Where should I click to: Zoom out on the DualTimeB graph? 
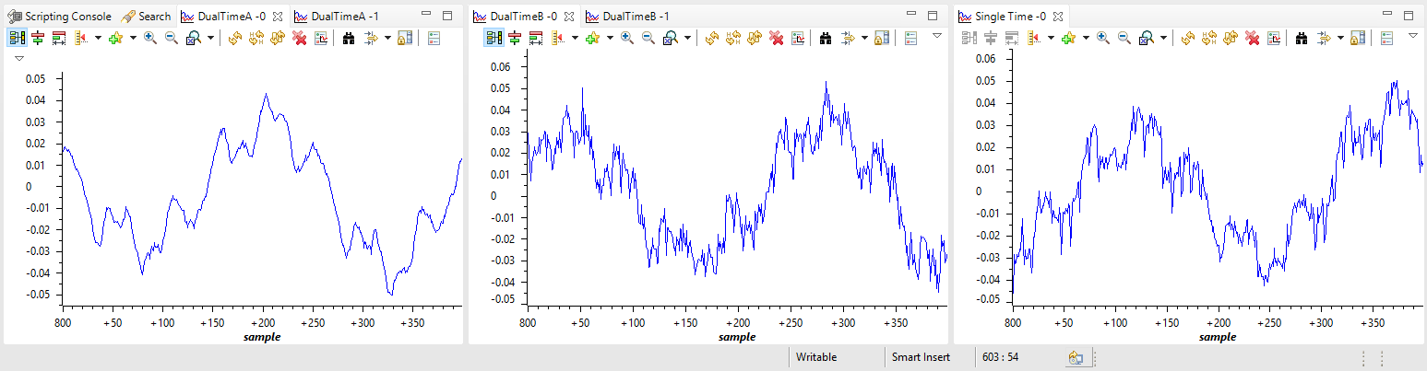coord(648,38)
